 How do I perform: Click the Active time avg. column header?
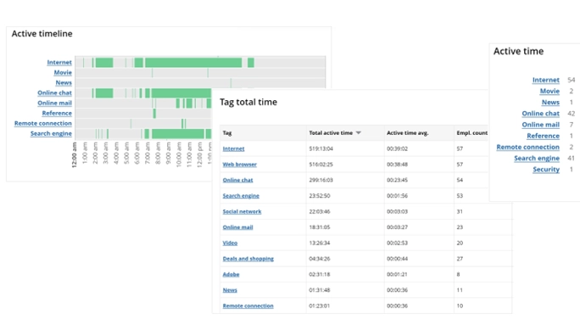click(x=407, y=133)
